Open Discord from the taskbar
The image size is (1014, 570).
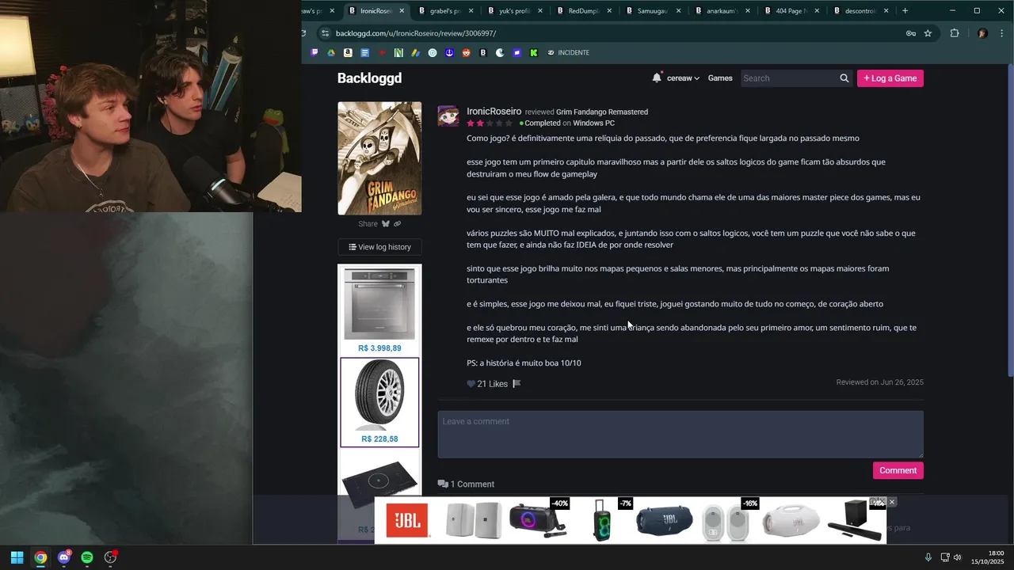(x=64, y=557)
